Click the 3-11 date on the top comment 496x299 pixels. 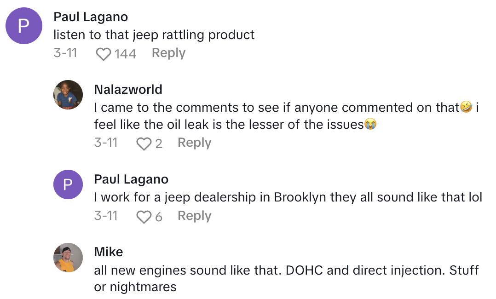65,53
